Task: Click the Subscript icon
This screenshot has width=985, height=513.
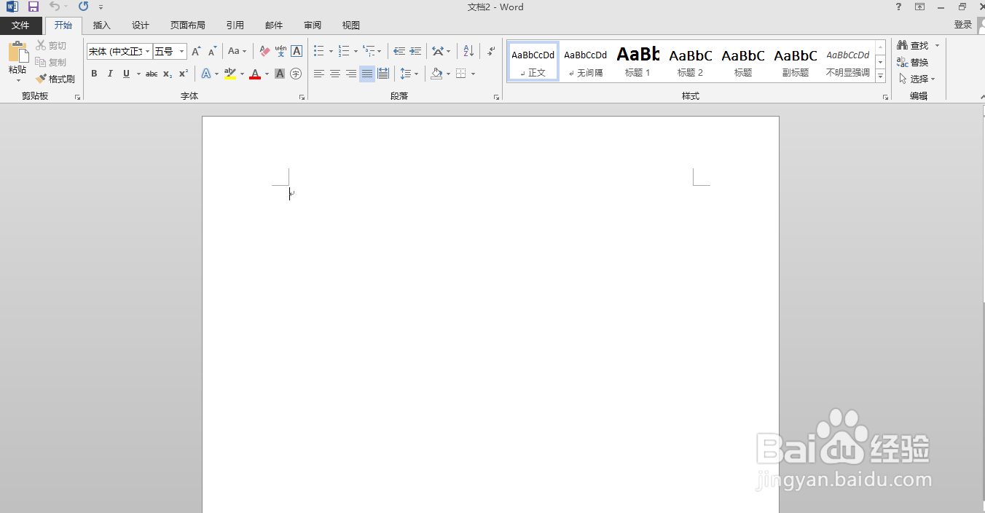Action: coord(168,74)
